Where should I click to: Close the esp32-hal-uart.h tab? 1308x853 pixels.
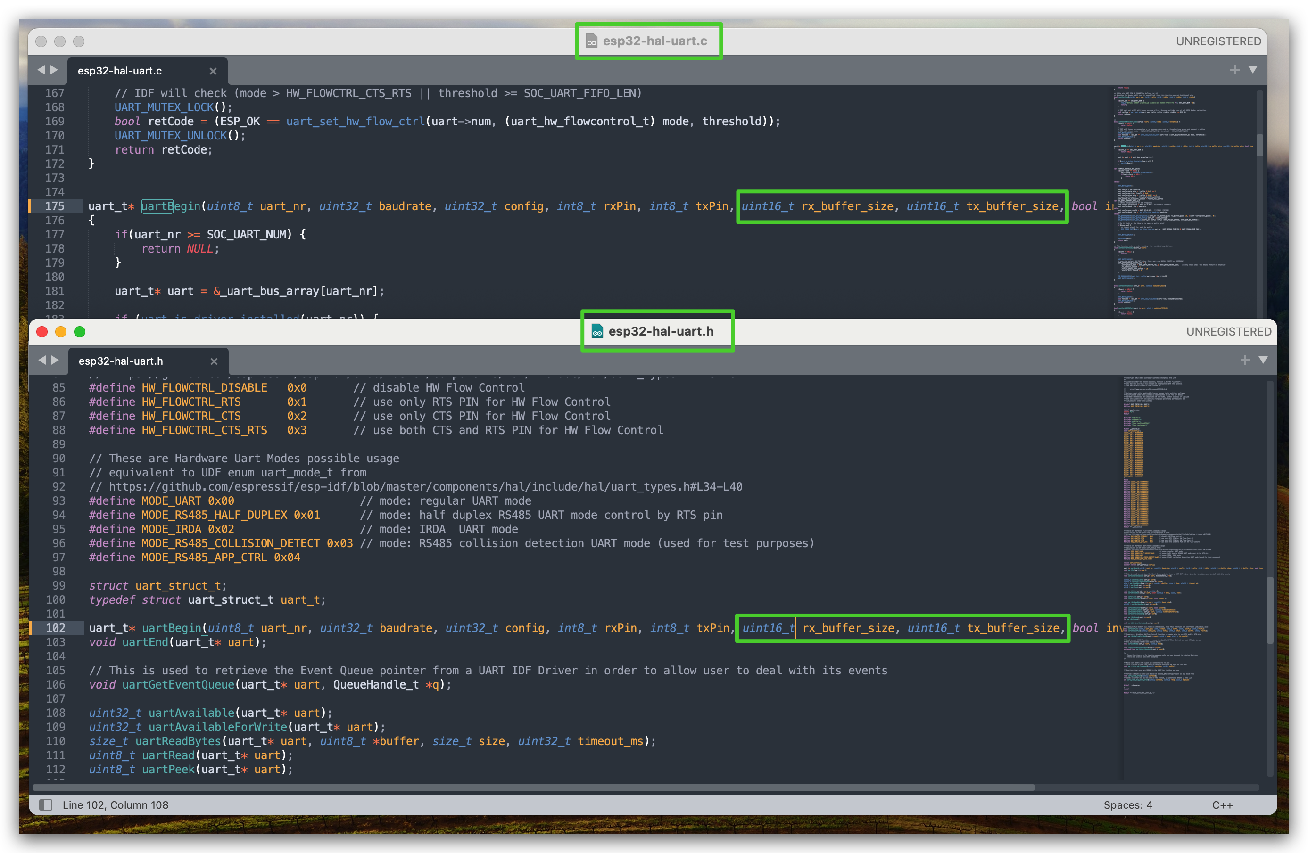pos(215,361)
